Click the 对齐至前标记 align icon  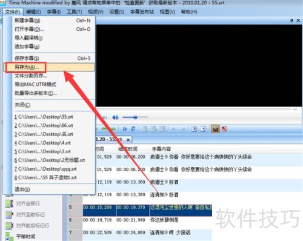point(9,214)
